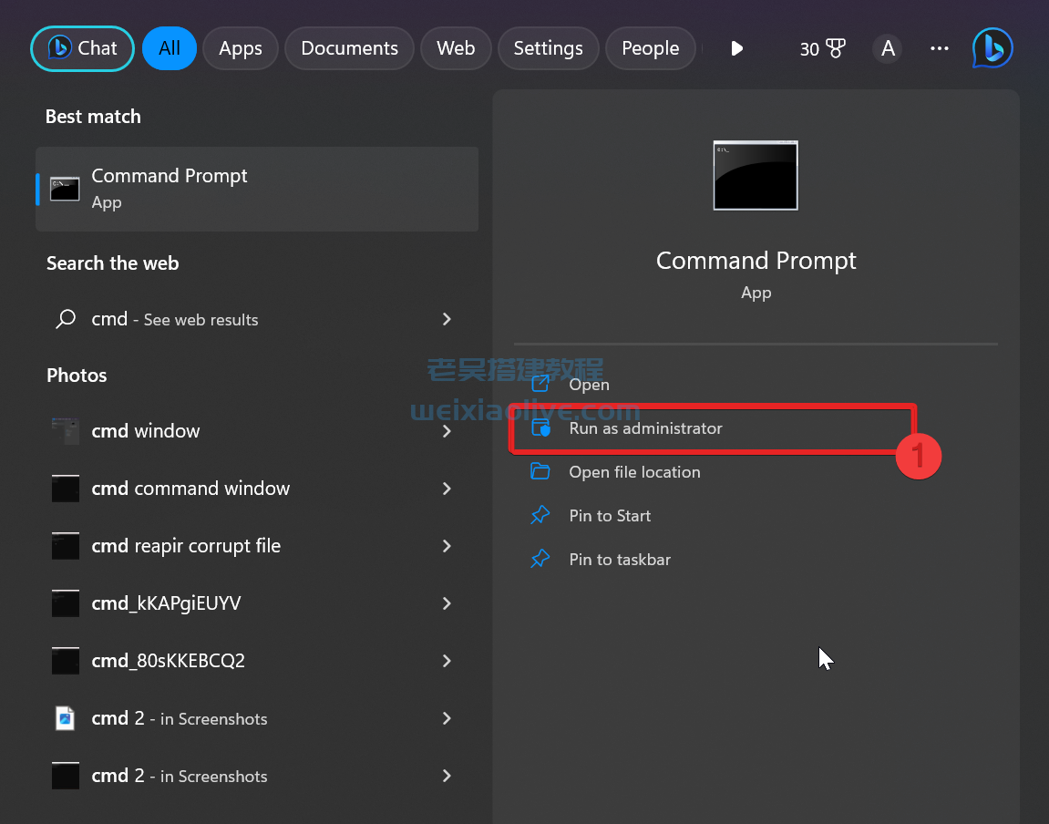Open the ellipsis options menu
This screenshot has height=824, width=1049.
pyautogui.click(x=939, y=48)
